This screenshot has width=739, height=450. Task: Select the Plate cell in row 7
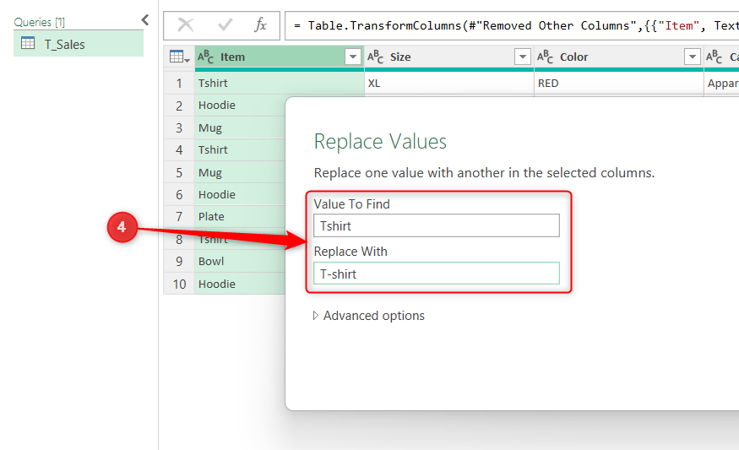pos(241,217)
